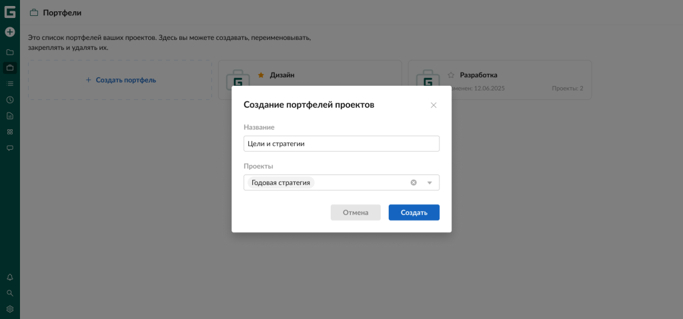Open the folder projects icon in sidebar
Image resolution: width=683 pixels, height=319 pixels.
pyautogui.click(x=9, y=52)
